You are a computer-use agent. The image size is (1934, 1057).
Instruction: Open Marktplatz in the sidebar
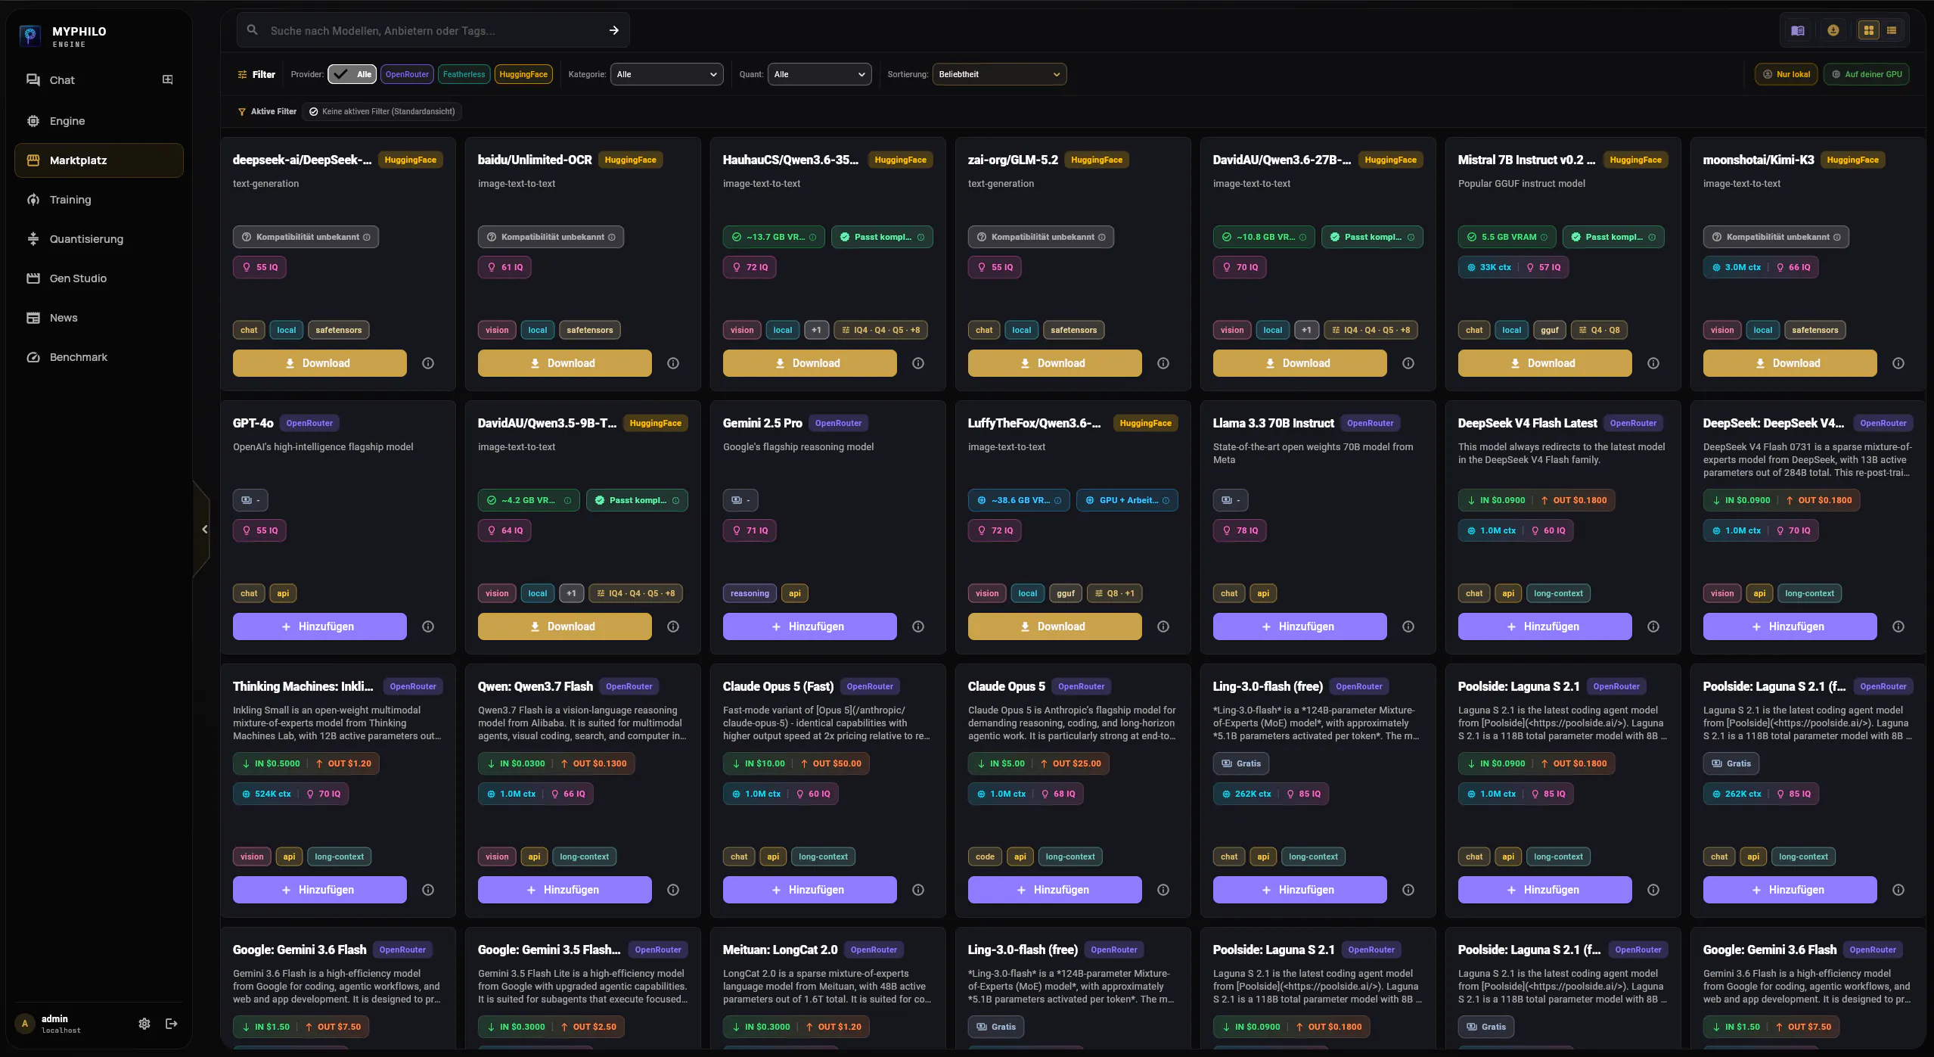98,160
